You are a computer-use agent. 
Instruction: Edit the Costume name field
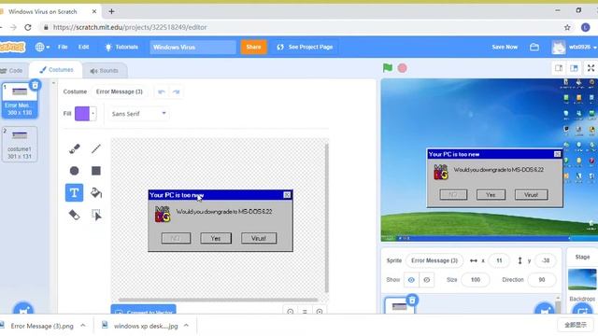click(120, 91)
